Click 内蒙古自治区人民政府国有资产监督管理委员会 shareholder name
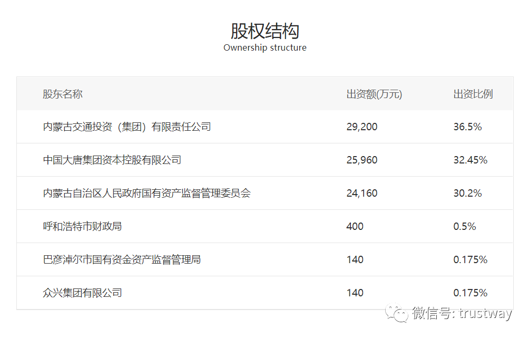 pos(147,193)
